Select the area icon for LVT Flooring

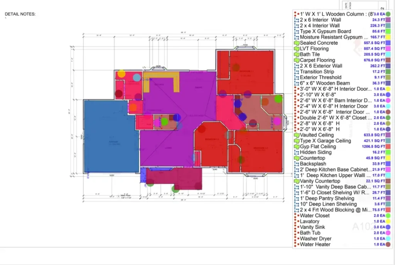(x=297, y=49)
